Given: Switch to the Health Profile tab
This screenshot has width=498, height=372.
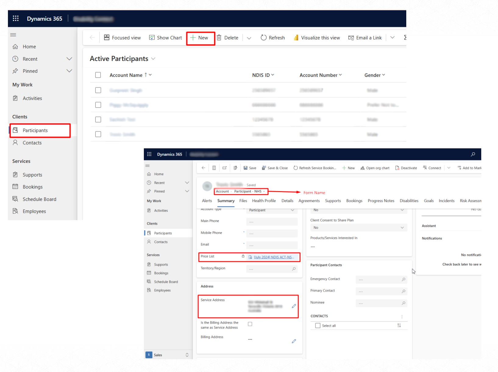Looking at the screenshot, I should click(x=264, y=201).
